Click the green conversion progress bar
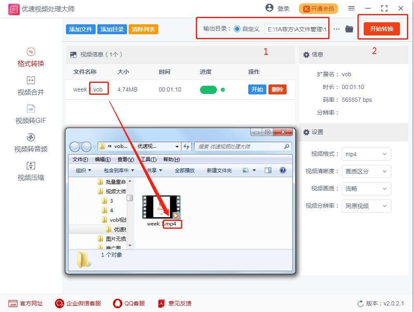Viewport: 414px width, 312px height. [208, 89]
